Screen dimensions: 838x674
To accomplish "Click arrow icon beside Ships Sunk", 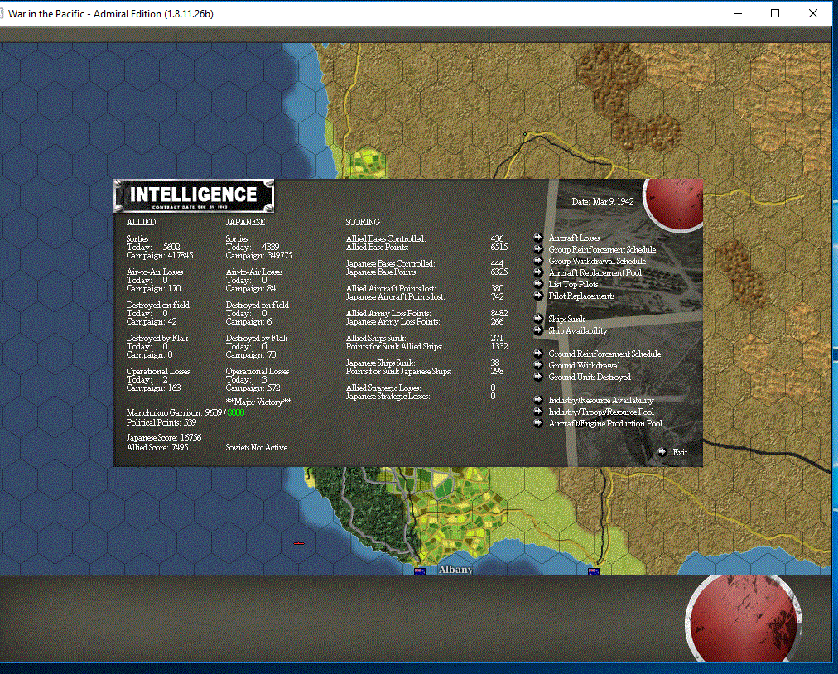I will coord(538,319).
